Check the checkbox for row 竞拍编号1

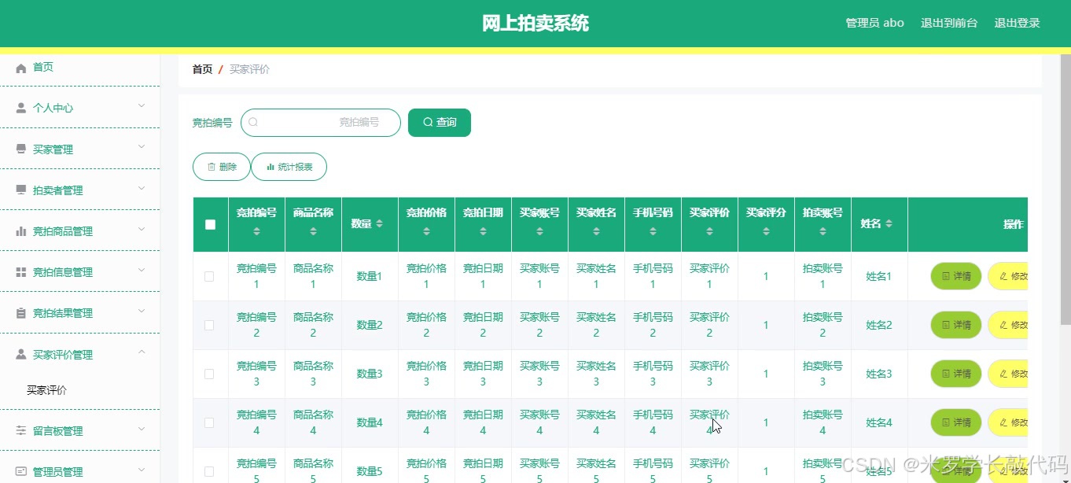coord(210,276)
